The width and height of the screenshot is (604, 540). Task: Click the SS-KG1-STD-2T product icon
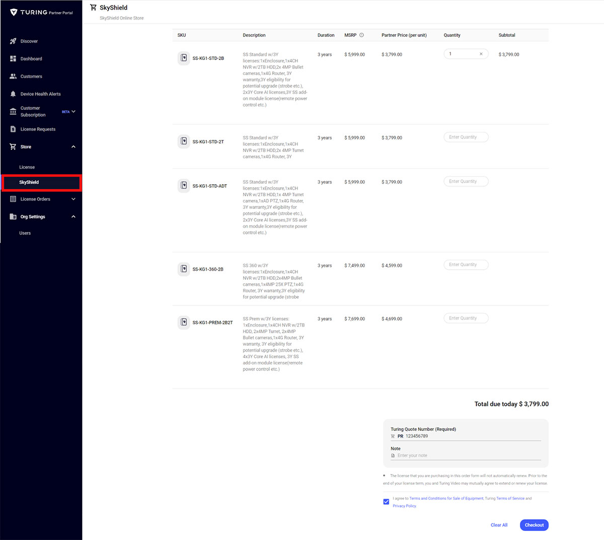pos(184,141)
